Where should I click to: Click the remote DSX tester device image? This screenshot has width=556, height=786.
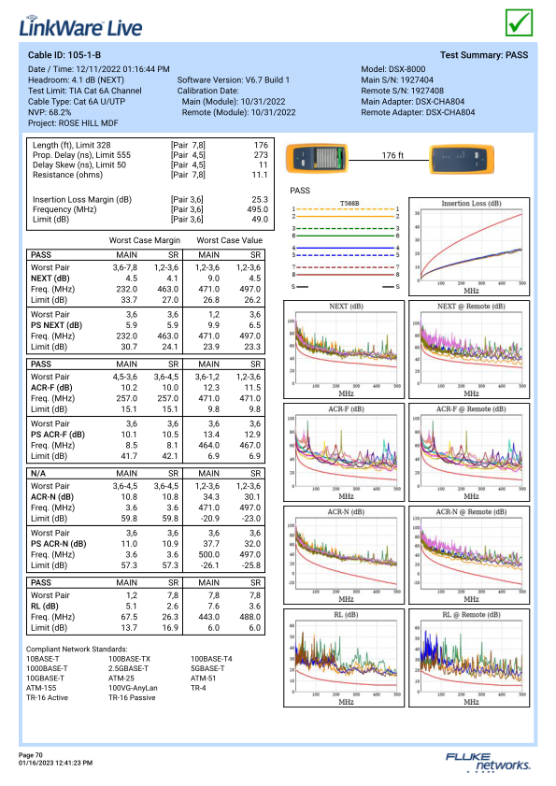[462, 159]
